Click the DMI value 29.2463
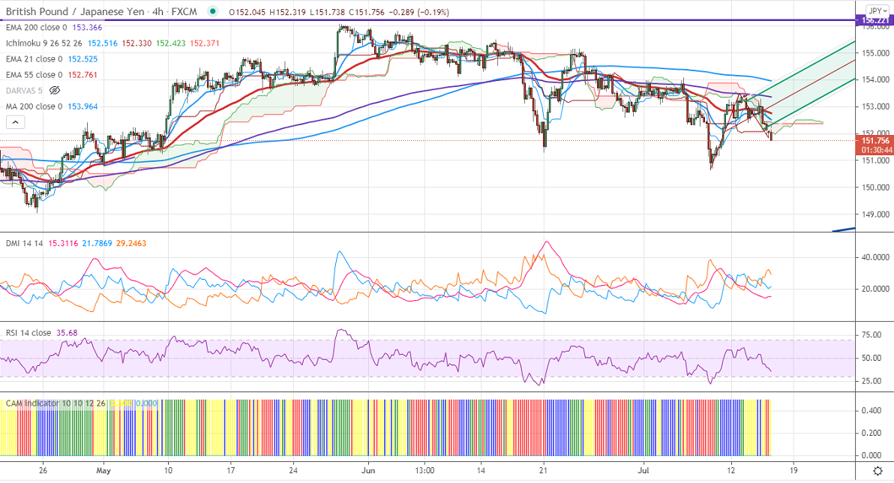 pos(131,244)
